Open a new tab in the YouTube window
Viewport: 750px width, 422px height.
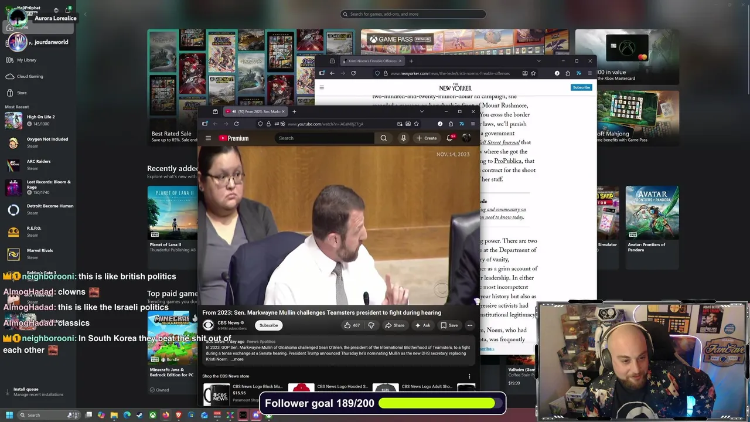pos(294,111)
